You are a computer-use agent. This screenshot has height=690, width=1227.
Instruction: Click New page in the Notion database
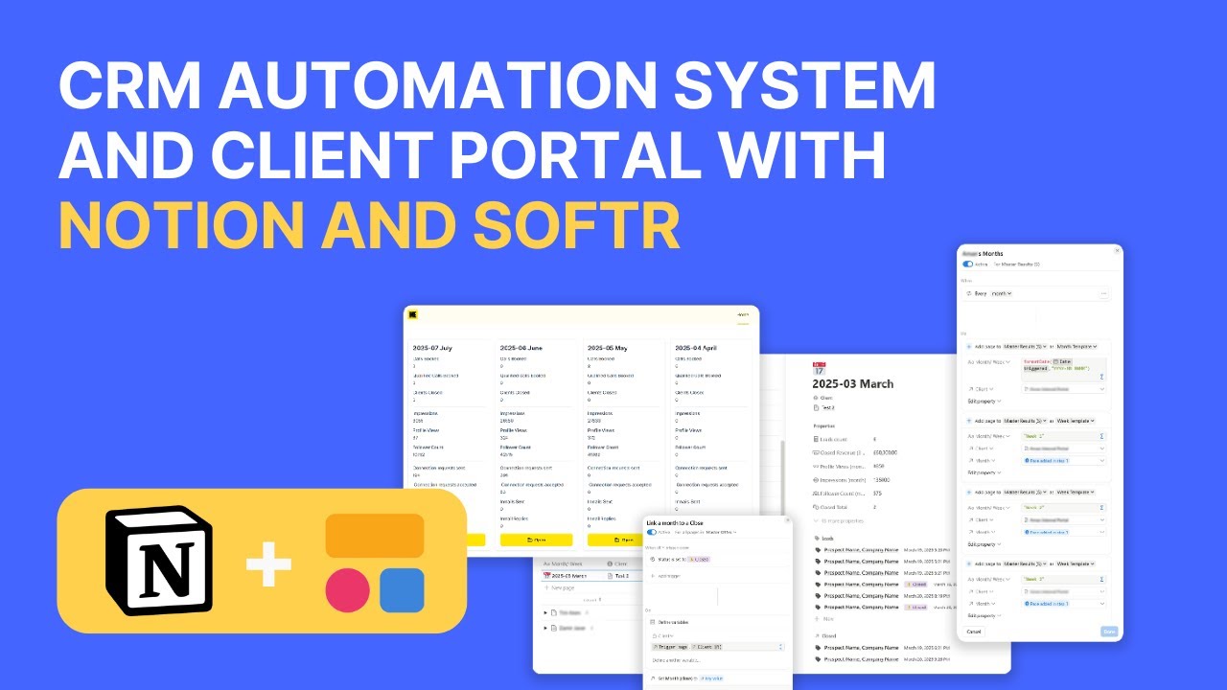pyautogui.click(x=560, y=587)
